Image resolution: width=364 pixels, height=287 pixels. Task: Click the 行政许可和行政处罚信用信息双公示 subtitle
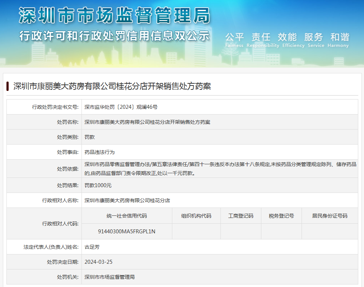coord(115,36)
